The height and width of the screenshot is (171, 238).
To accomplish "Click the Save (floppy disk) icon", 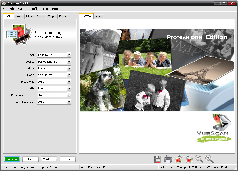I will [x=158, y=159].
